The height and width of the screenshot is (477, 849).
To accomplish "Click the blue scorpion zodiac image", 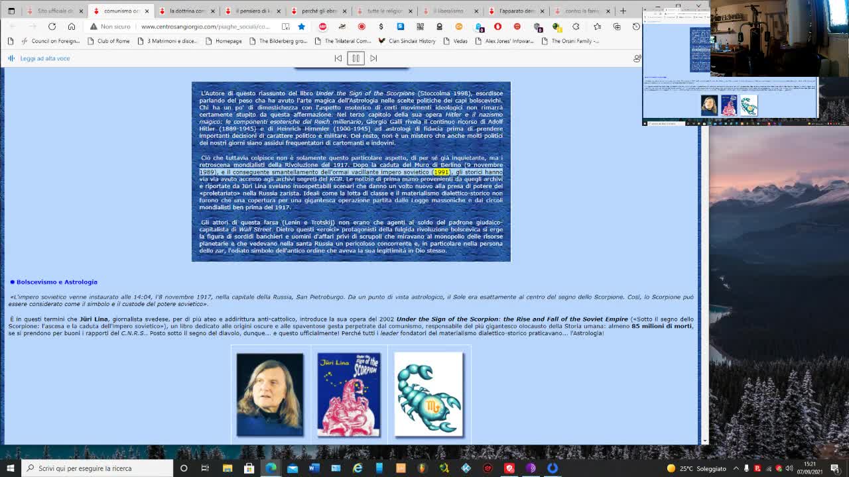I will pos(429,395).
